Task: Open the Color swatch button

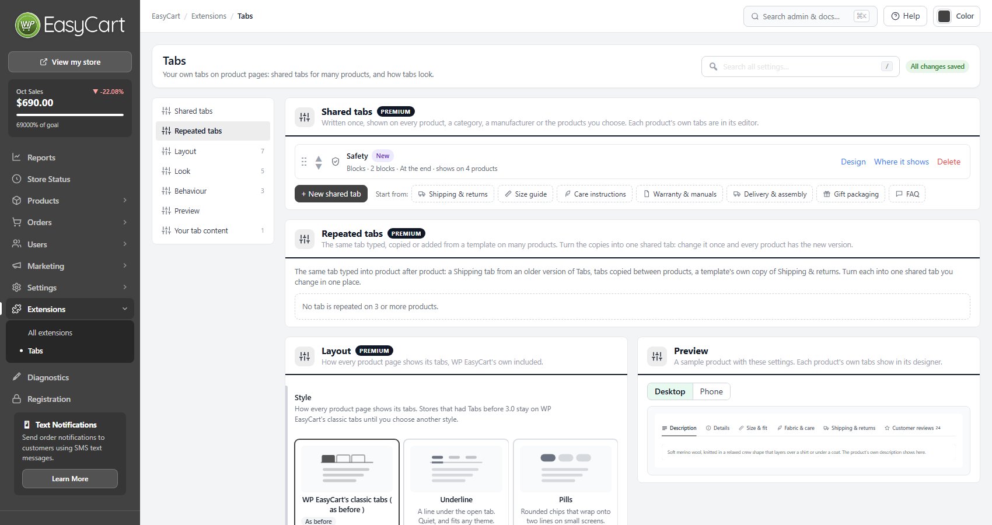Action: pos(956,16)
